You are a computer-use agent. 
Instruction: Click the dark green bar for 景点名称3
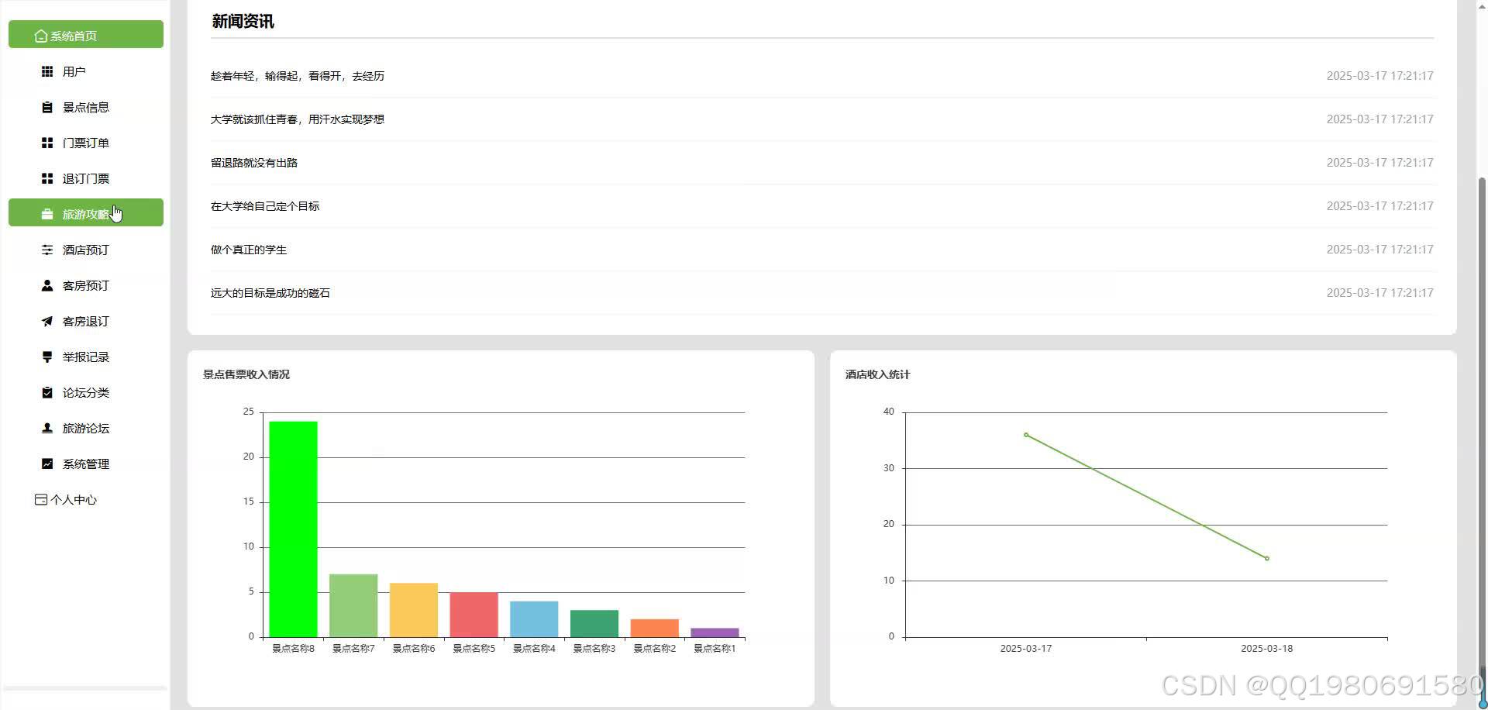tap(594, 624)
